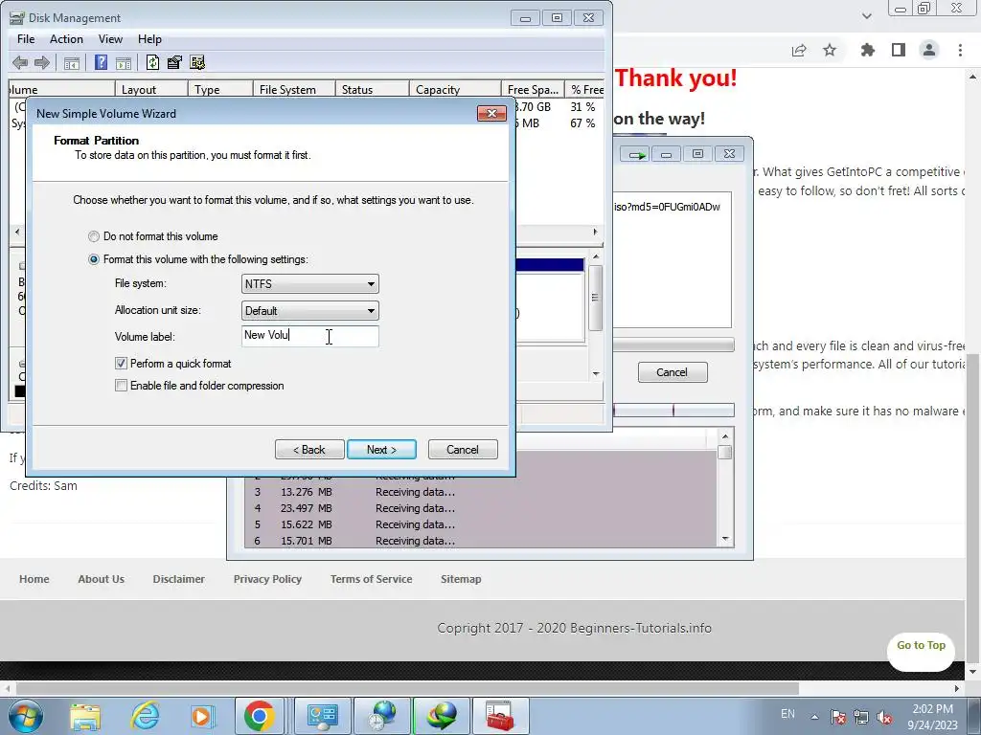Open the File system NTFS dropdown
Screen dimensions: 981x735
(x=309, y=283)
